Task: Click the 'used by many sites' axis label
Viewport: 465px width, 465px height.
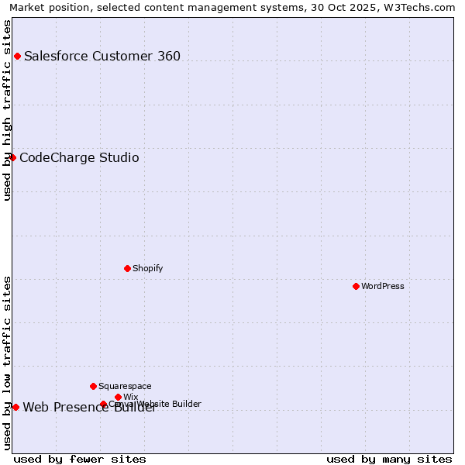Action: point(389,459)
